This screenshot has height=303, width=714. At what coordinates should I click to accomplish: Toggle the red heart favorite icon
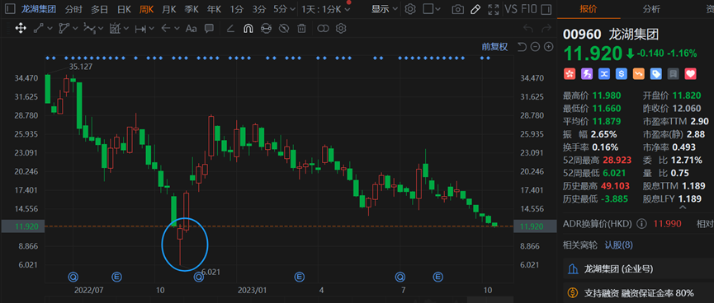tap(691, 74)
